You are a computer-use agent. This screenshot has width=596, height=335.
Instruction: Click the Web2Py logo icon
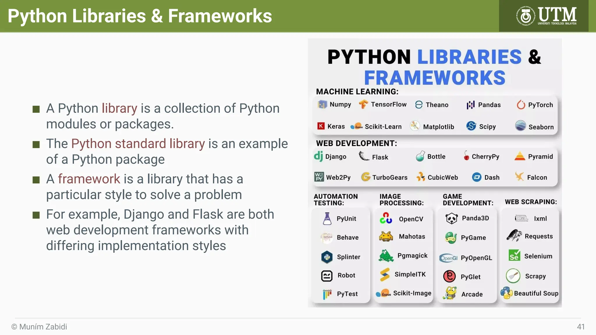click(319, 177)
